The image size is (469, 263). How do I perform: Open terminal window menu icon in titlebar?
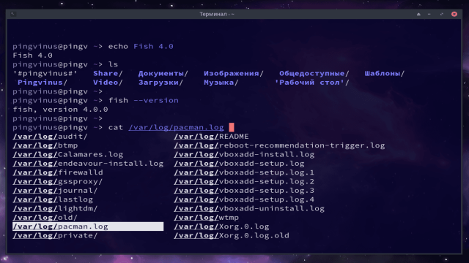tap(13, 14)
